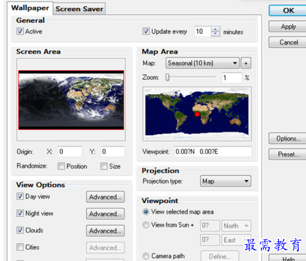
Task: Click the Apply button
Action: tap(288, 26)
